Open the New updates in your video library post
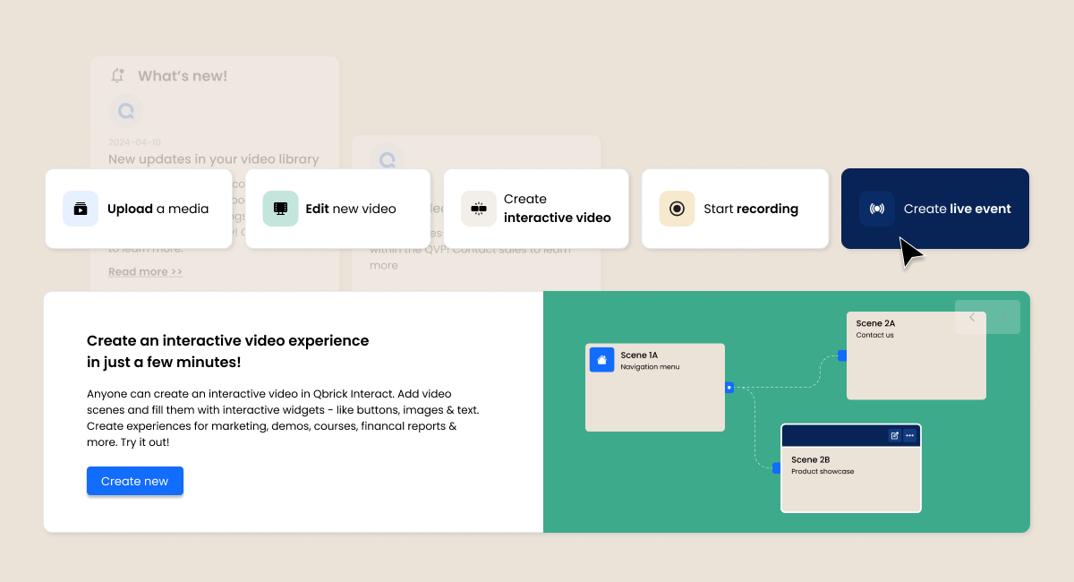The height and width of the screenshot is (582, 1074). (x=212, y=158)
